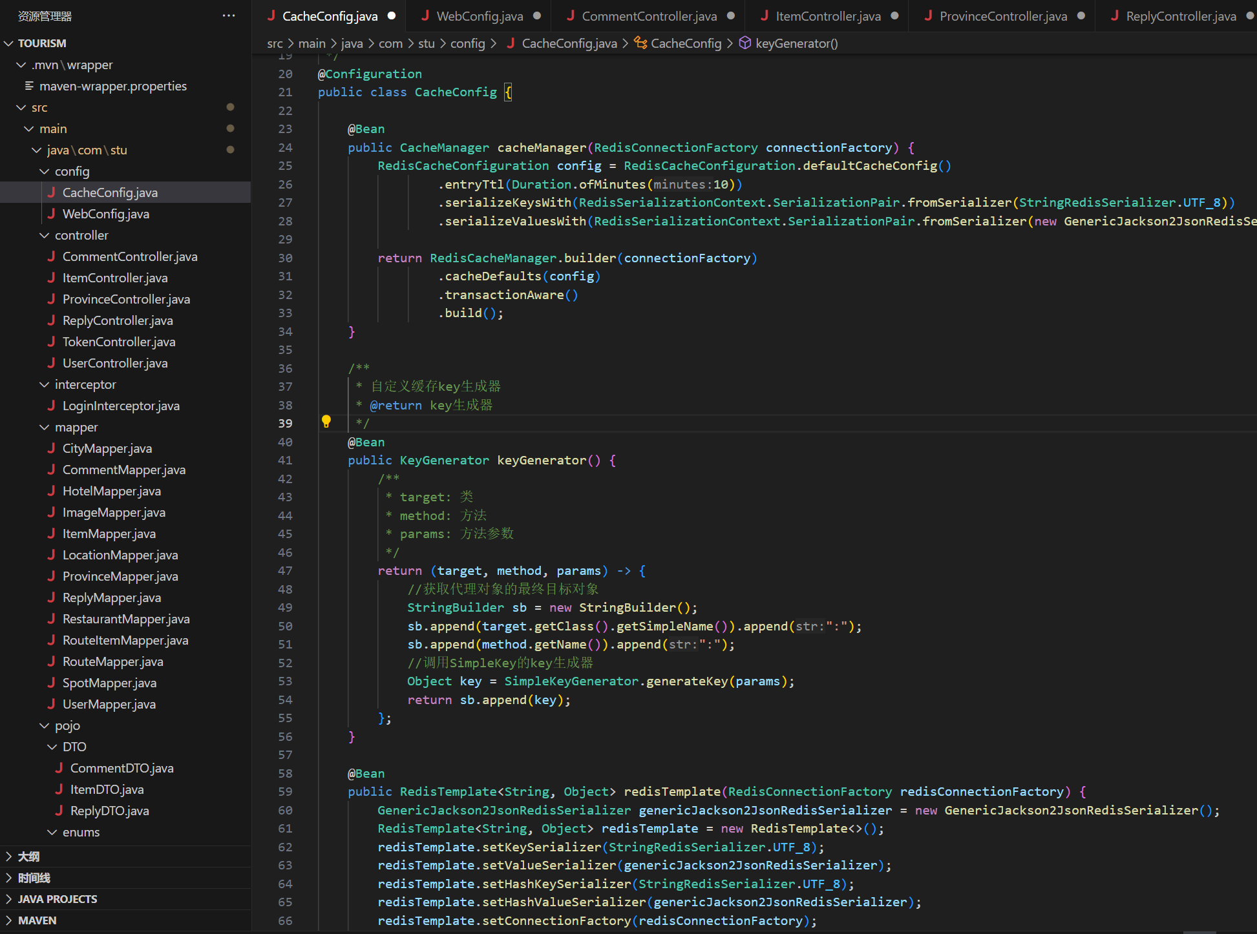
Task: Collapse the mapper folder
Action: [x=45, y=427]
